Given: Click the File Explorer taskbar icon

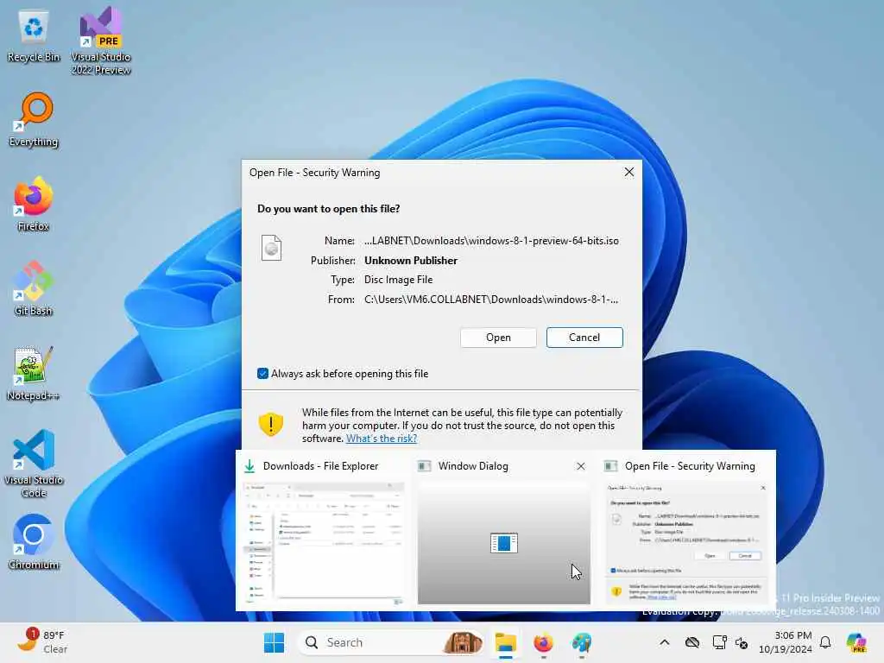Looking at the screenshot, I should click(x=506, y=642).
